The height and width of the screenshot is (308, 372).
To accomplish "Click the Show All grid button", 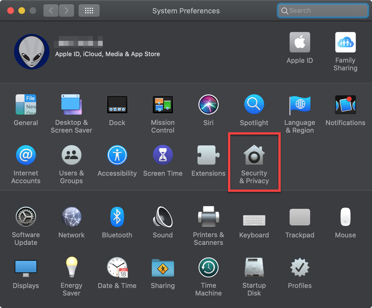I will [x=89, y=11].
